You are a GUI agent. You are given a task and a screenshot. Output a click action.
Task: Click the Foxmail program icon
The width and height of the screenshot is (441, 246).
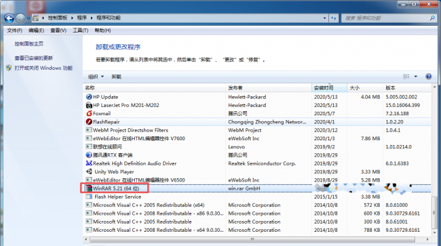[x=89, y=113]
